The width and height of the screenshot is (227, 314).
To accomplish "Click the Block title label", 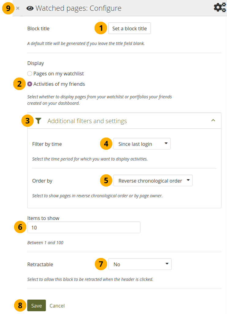I will click(x=38, y=28).
